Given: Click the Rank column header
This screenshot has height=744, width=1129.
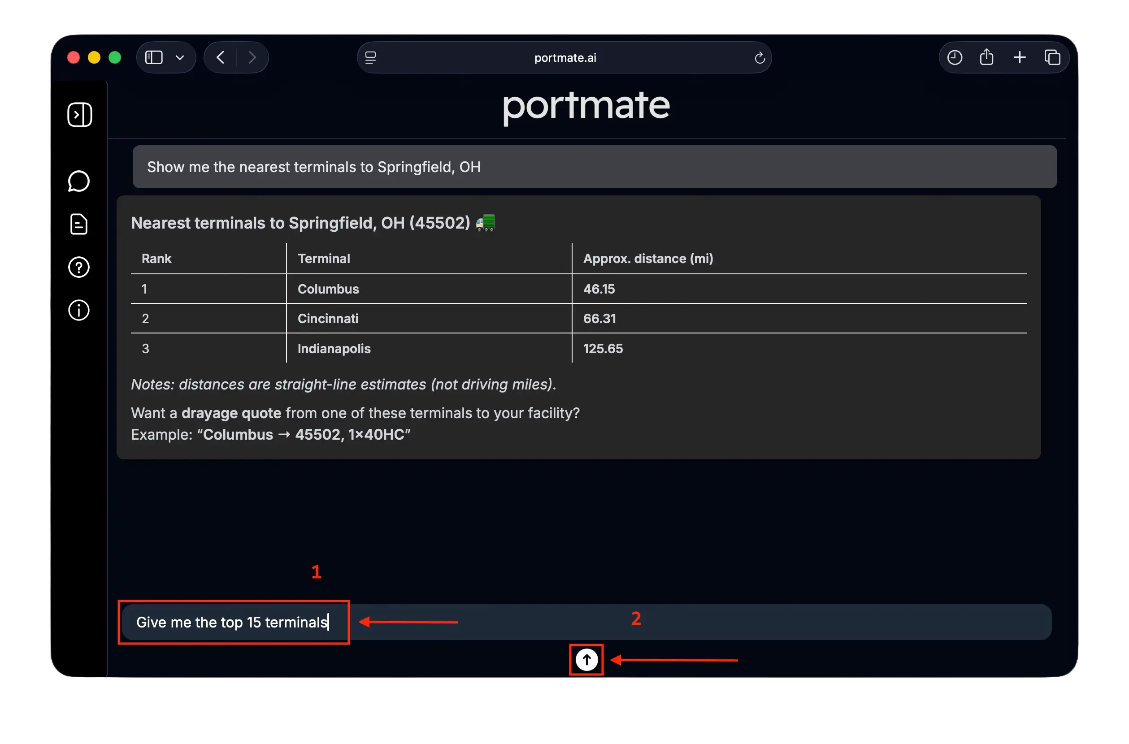Looking at the screenshot, I should tap(156, 259).
